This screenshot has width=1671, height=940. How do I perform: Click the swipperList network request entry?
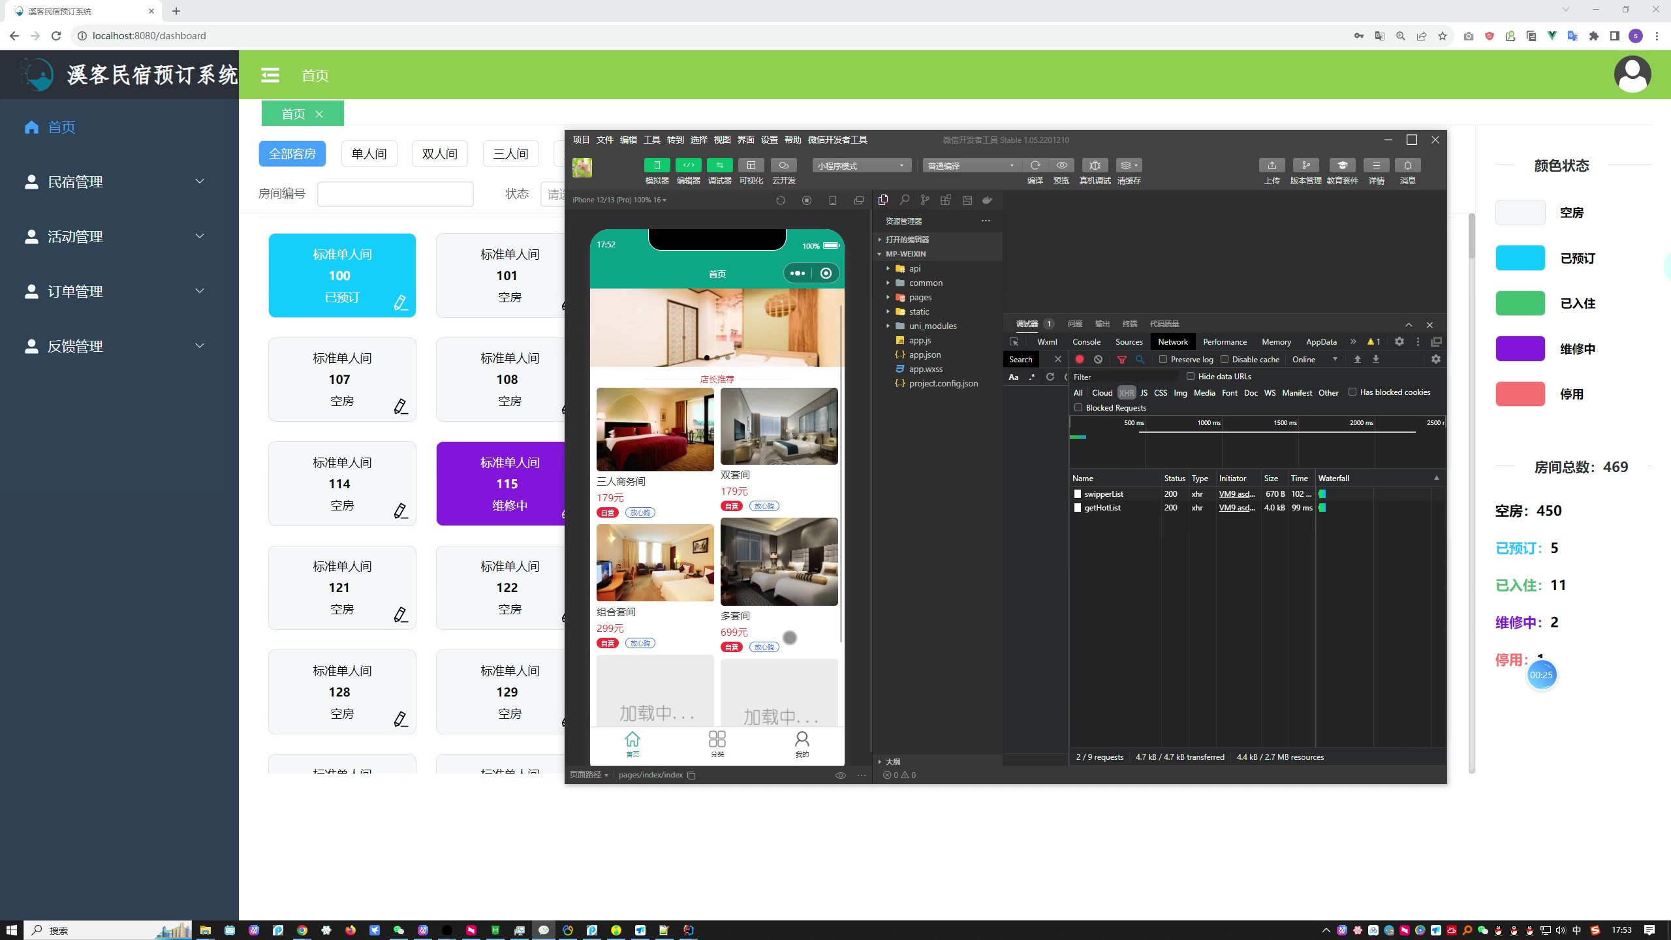pyautogui.click(x=1103, y=493)
